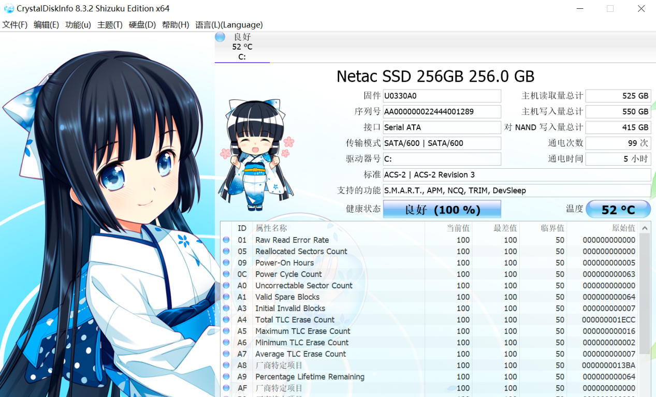Screen dimensions: 656x397
Task: Select the C: drive tab with 52 °C
Action: (242, 47)
